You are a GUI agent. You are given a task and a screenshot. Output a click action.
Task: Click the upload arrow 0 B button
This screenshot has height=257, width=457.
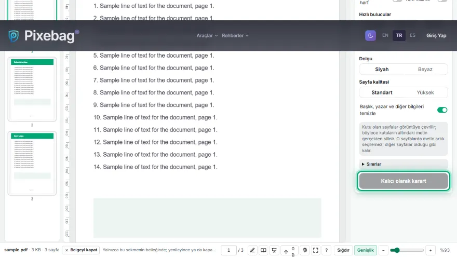click(289, 250)
